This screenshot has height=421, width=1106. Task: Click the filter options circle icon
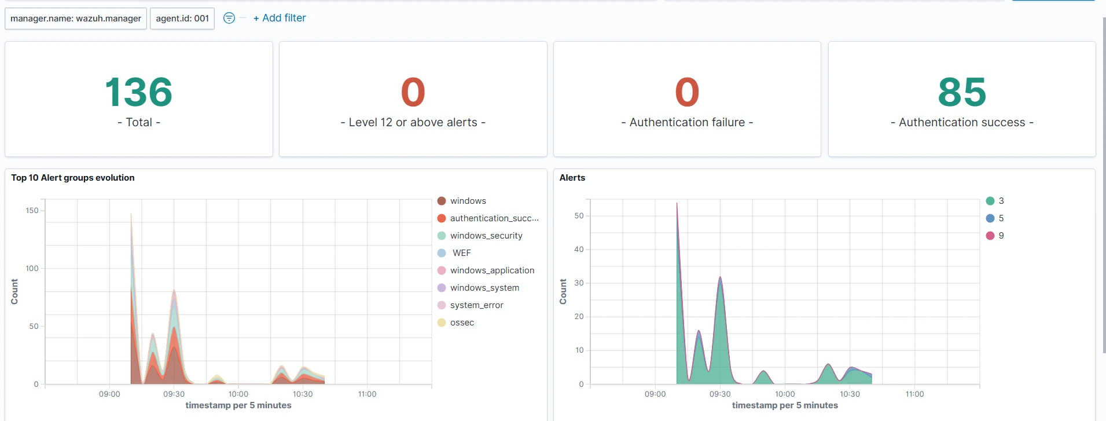point(229,18)
